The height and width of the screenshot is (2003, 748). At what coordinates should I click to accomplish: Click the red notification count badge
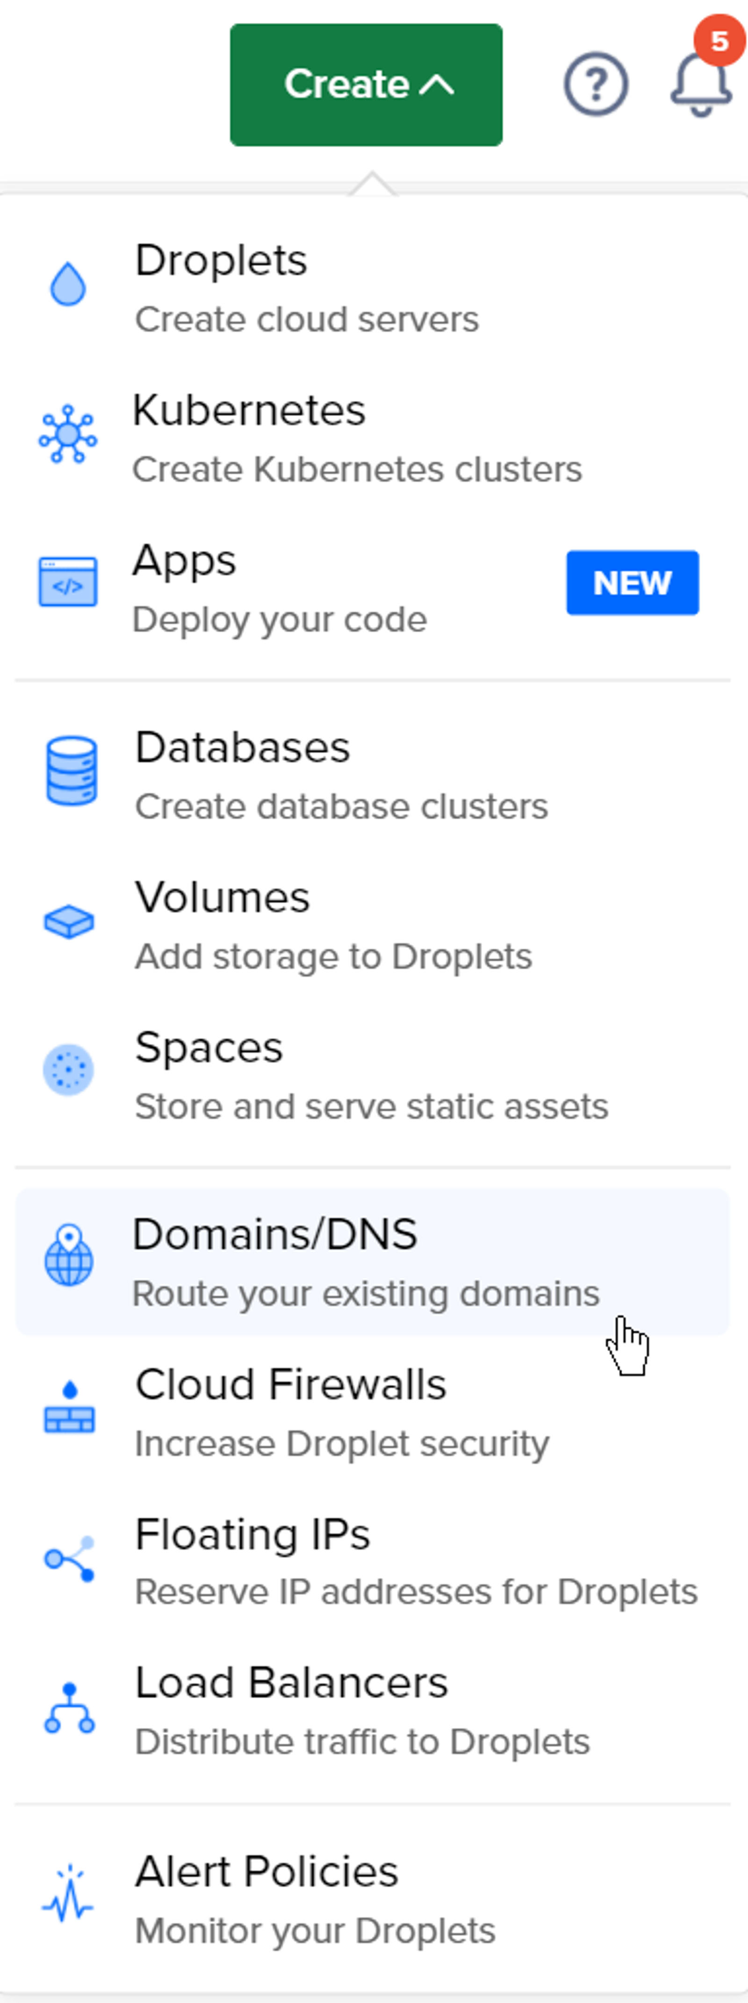(719, 40)
